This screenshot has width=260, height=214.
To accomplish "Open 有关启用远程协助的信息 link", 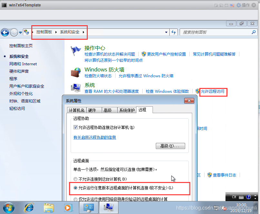I will pos(95,137).
